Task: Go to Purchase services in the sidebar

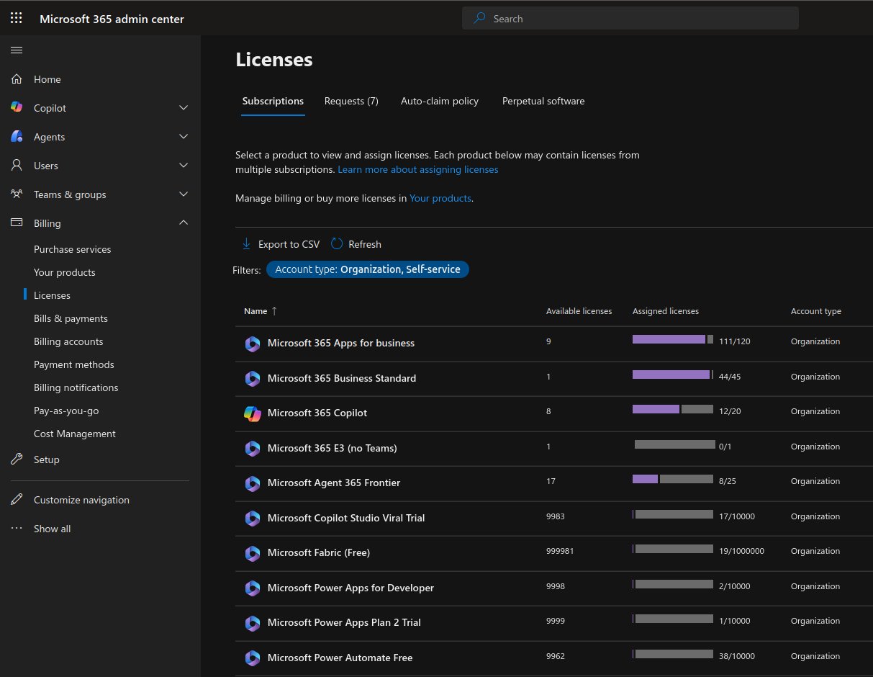Action: (x=73, y=249)
